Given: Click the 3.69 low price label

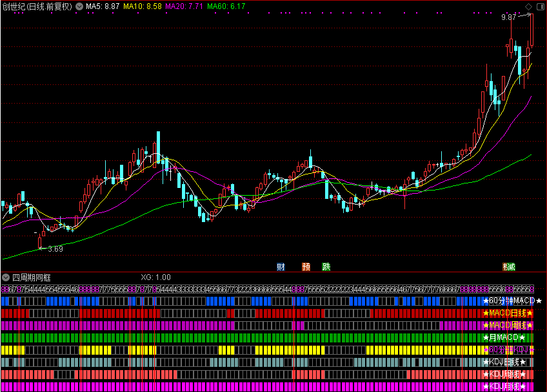Looking at the screenshot, I should pyautogui.click(x=55, y=248).
